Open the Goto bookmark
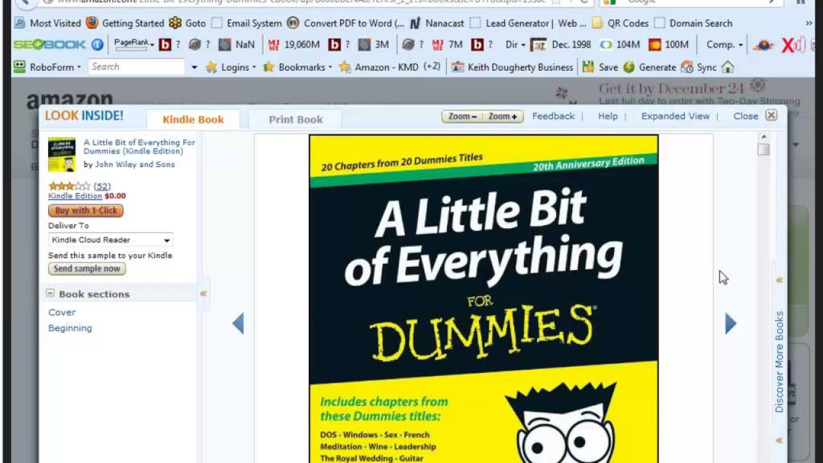The width and height of the screenshot is (823, 463). 188,23
